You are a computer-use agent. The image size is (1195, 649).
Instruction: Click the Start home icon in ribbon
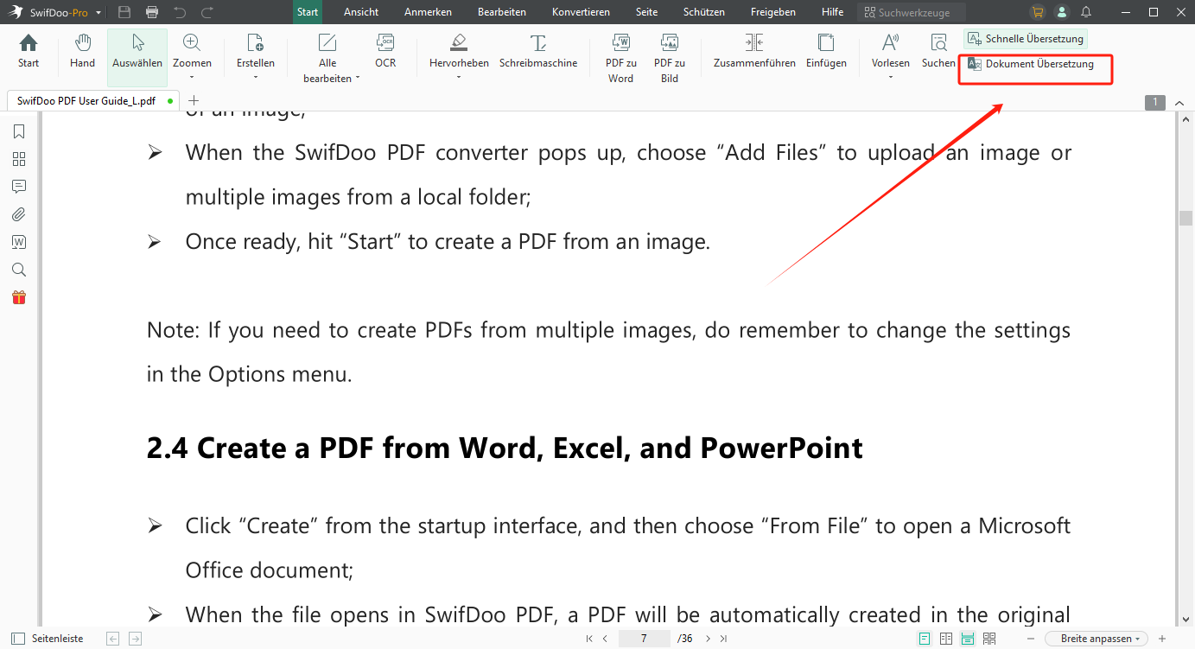pos(29,42)
